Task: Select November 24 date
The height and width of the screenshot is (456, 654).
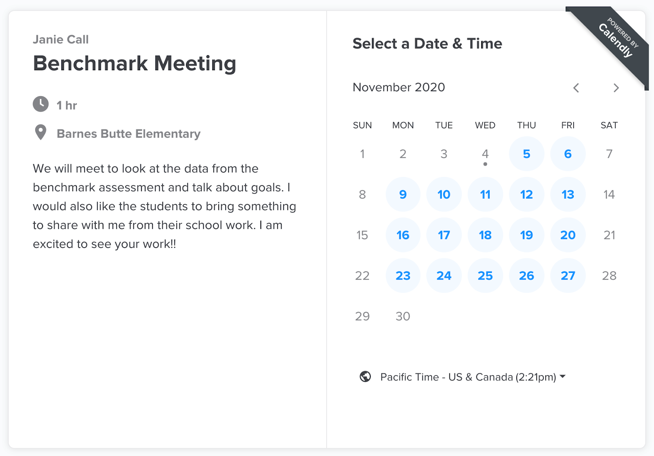Action: pyautogui.click(x=444, y=275)
